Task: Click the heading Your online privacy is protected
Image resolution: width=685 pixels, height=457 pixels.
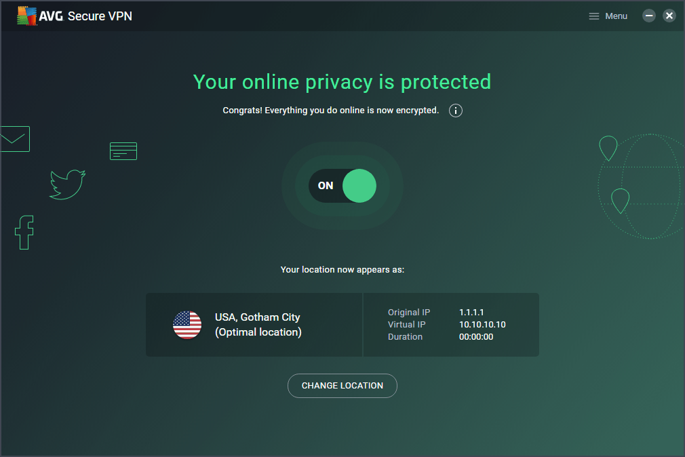Action: coord(342,81)
